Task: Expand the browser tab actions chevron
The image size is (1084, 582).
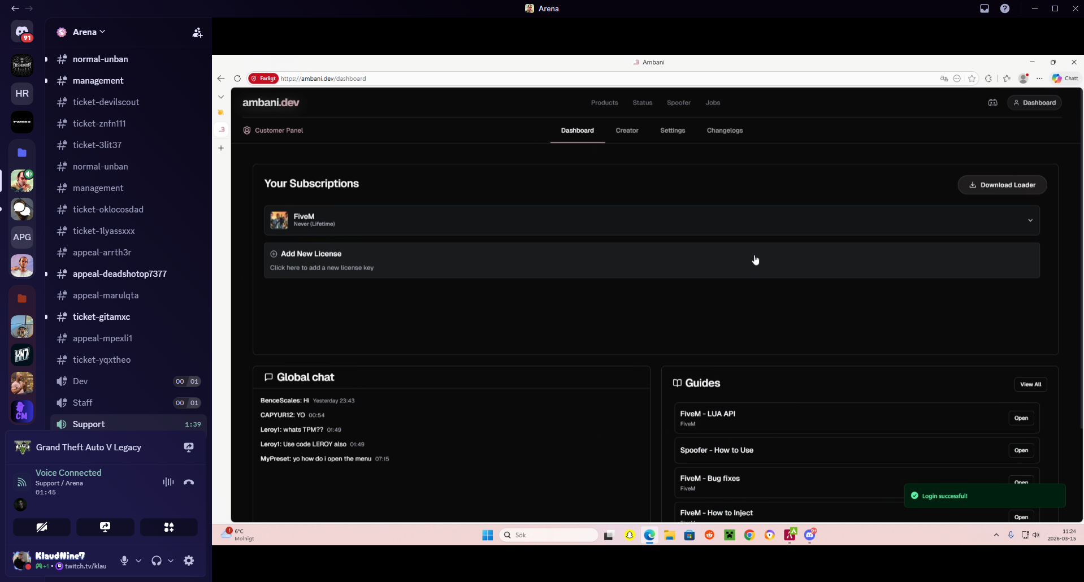Action: point(221,97)
